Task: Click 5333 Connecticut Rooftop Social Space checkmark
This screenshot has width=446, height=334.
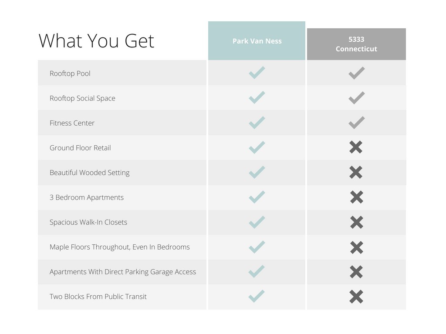Action: point(356,98)
